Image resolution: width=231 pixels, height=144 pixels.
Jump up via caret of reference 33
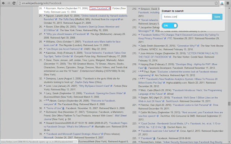(45, 86)
